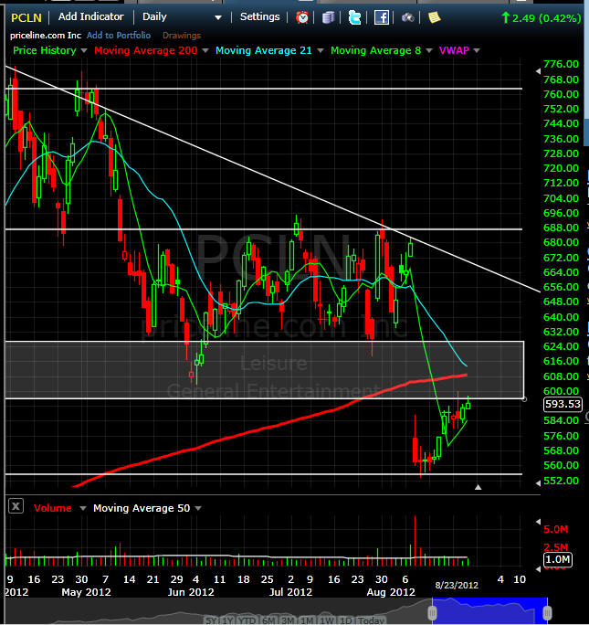Expand Moving Average 8 options arrow

[x=429, y=50]
